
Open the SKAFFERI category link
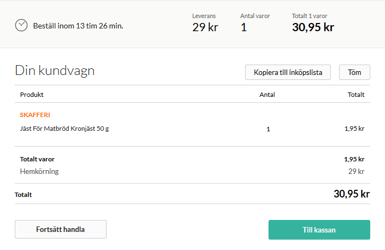pyautogui.click(x=35, y=115)
